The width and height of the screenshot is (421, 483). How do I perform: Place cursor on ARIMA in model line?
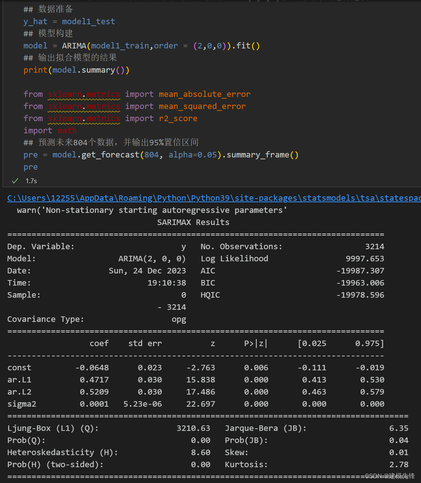[74, 46]
